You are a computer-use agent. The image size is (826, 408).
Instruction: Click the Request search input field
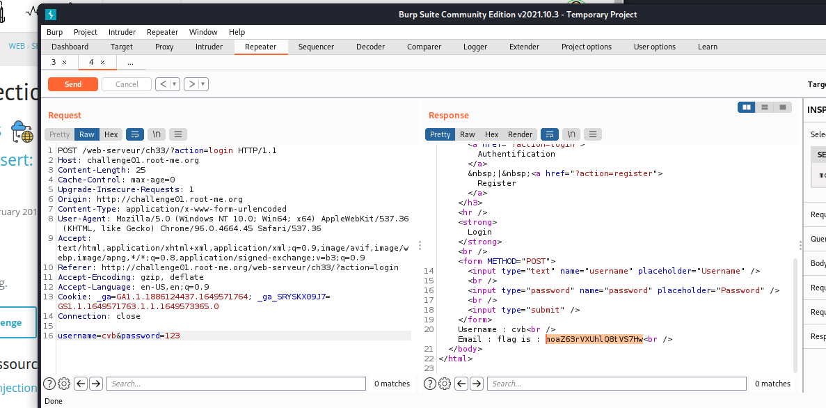[236, 384]
